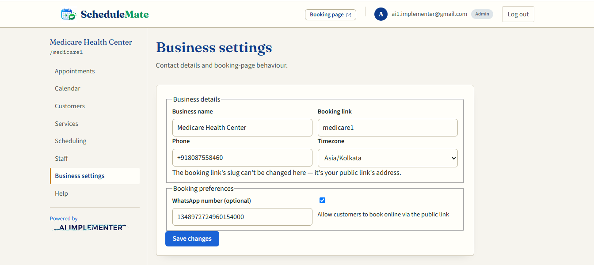Select Services from the sidebar
Image resolution: width=594 pixels, height=265 pixels.
click(x=95, y=124)
